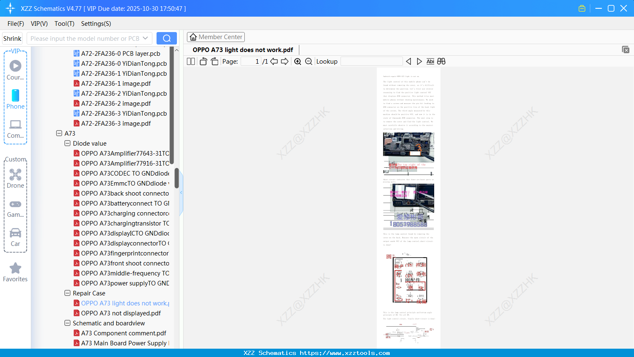634x357 pixels.
Task: Open A72-2FA236-0 YiDianTong.pcb
Action: click(x=120, y=63)
